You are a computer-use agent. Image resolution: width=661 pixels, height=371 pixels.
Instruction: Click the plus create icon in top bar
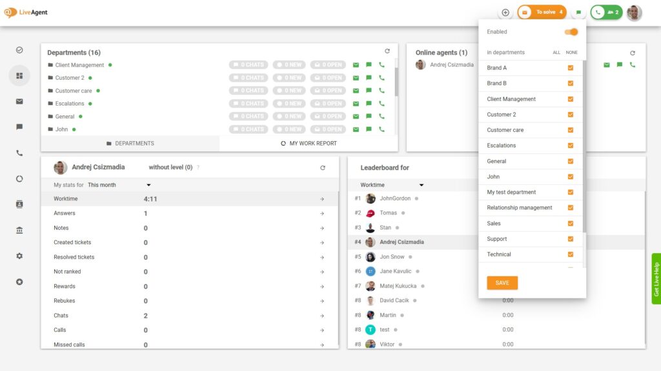505,12
